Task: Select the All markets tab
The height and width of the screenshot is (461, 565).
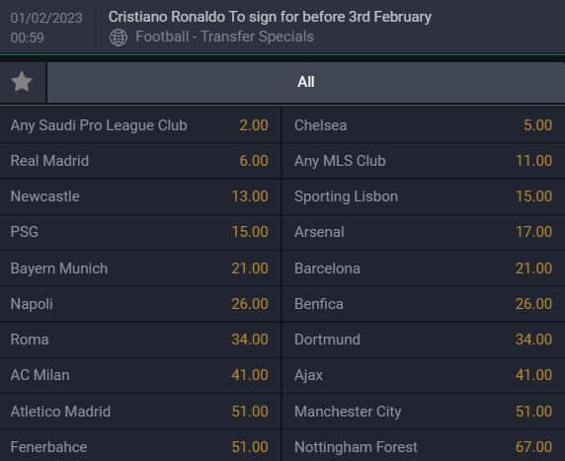Action: coord(306,82)
